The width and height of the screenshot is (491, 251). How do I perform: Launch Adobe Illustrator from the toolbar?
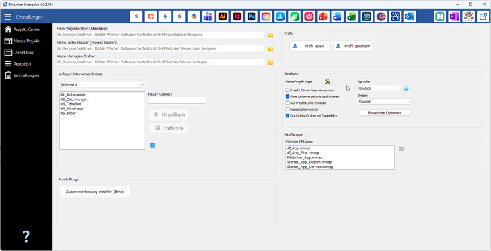[222, 17]
